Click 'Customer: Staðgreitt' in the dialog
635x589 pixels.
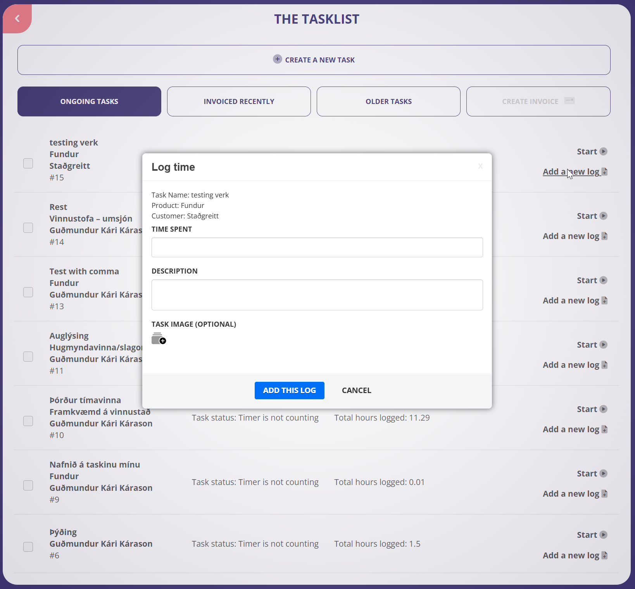pos(185,216)
